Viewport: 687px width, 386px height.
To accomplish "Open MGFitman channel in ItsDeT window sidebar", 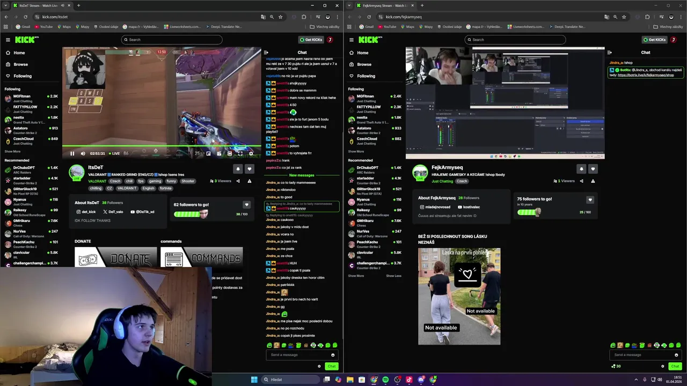I will [x=31, y=98].
